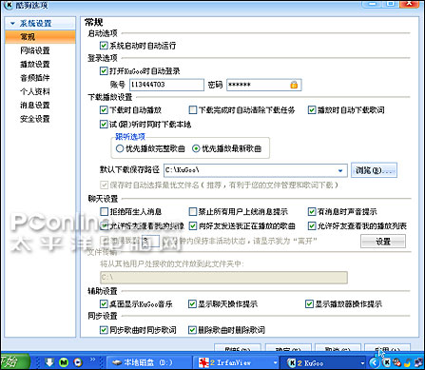The image size is (425, 370).
Task: Open 播放设置 in the sidebar
Action: (x=35, y=64)
